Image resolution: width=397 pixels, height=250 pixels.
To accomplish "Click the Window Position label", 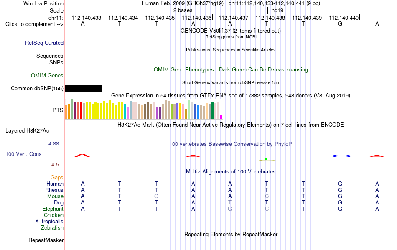I will click(x=43, y=3).
